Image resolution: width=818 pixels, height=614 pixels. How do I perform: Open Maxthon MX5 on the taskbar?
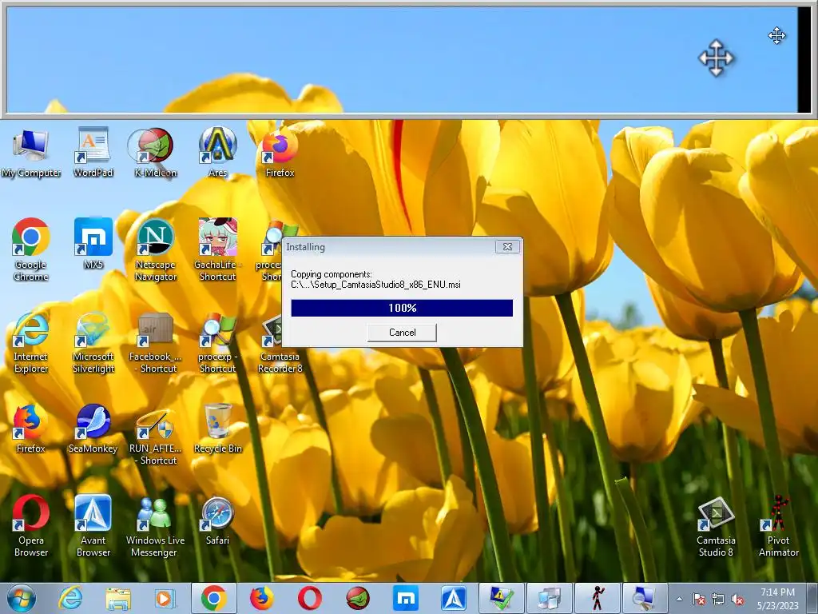click(405, 598)
